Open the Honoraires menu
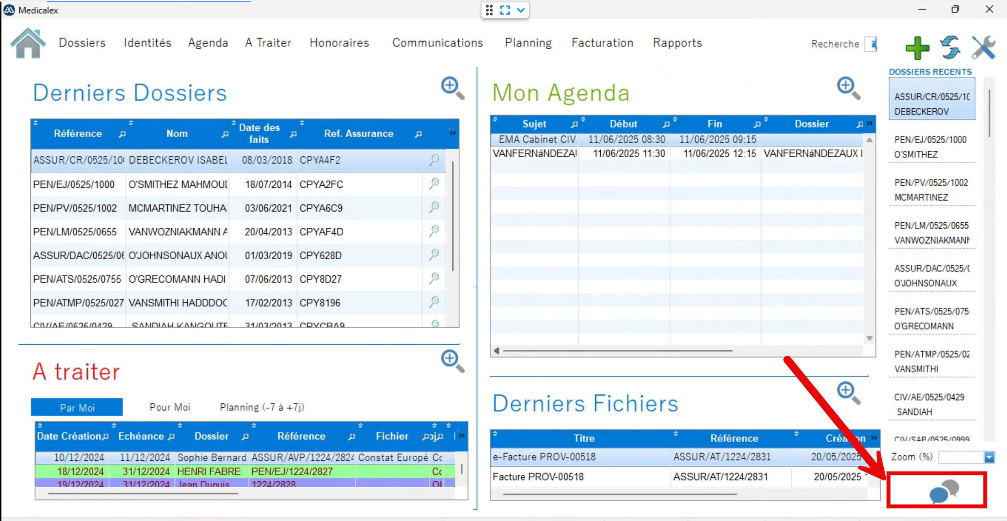The image size is (1007, 521). point(339,42)
